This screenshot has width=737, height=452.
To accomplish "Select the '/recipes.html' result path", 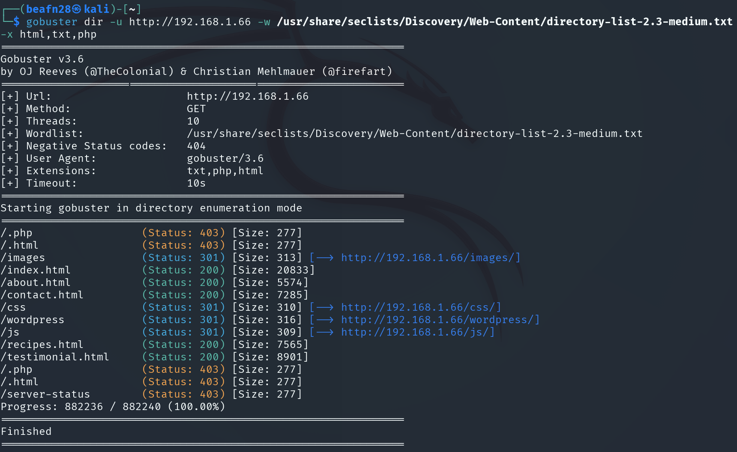I will point(42,345).
